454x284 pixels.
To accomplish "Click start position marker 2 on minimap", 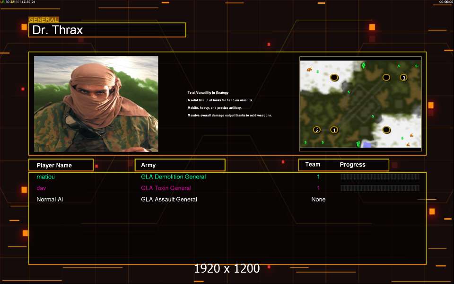I will [317, 130].
